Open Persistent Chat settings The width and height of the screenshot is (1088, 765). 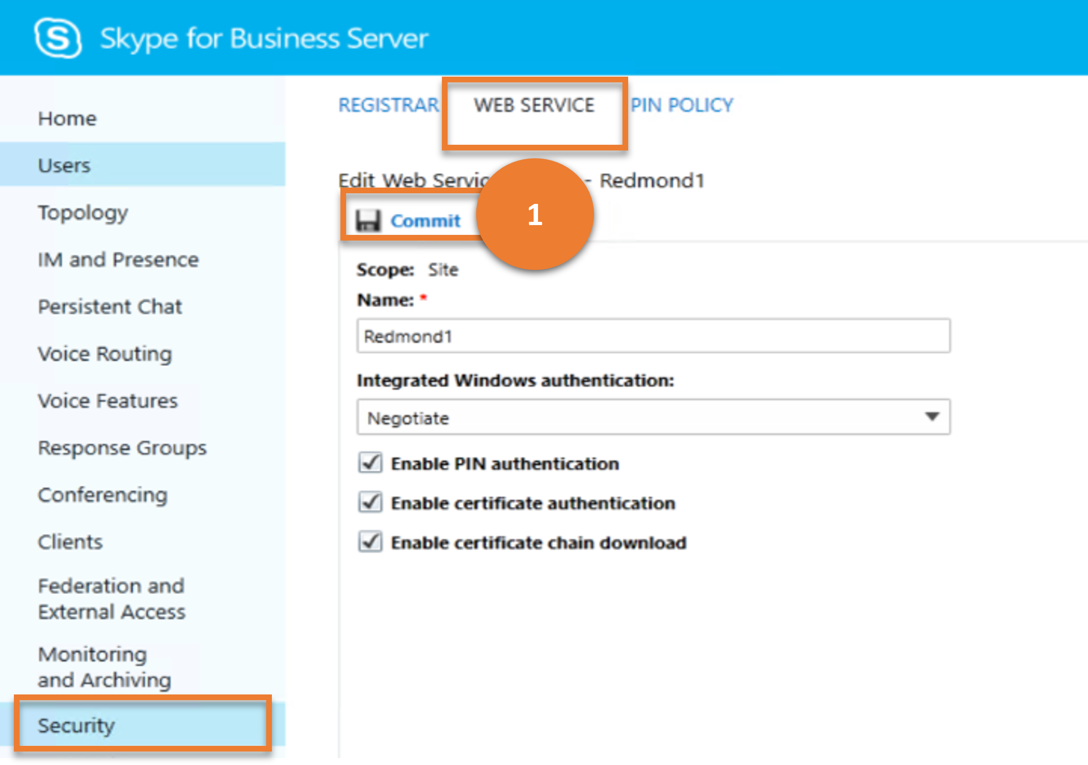pos(110,307)
